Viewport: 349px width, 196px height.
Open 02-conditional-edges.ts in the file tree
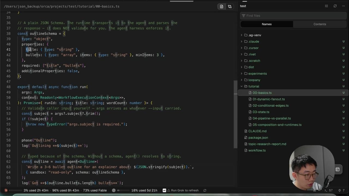tap(270, 106)
